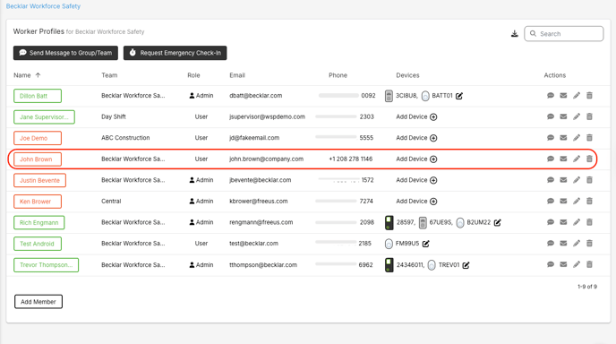Sort by Role column header

[193, 75]
